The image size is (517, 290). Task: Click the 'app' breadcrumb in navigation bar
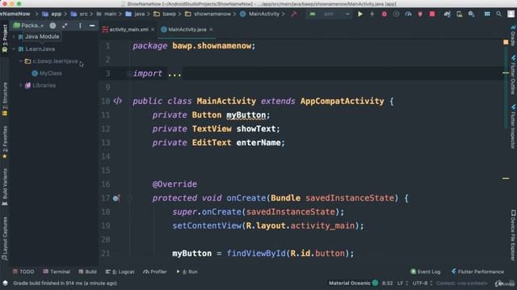tap(52, 14)
